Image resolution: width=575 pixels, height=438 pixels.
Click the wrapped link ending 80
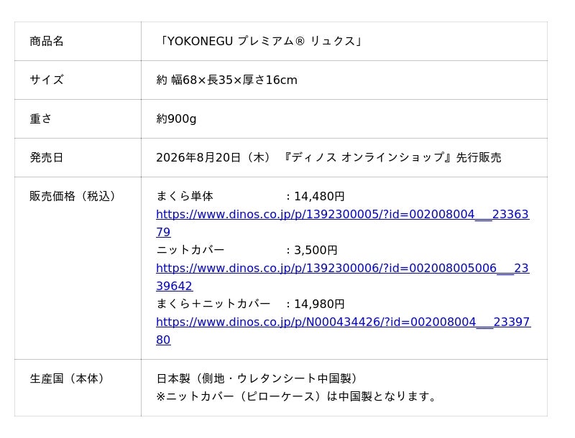point(163,340)
